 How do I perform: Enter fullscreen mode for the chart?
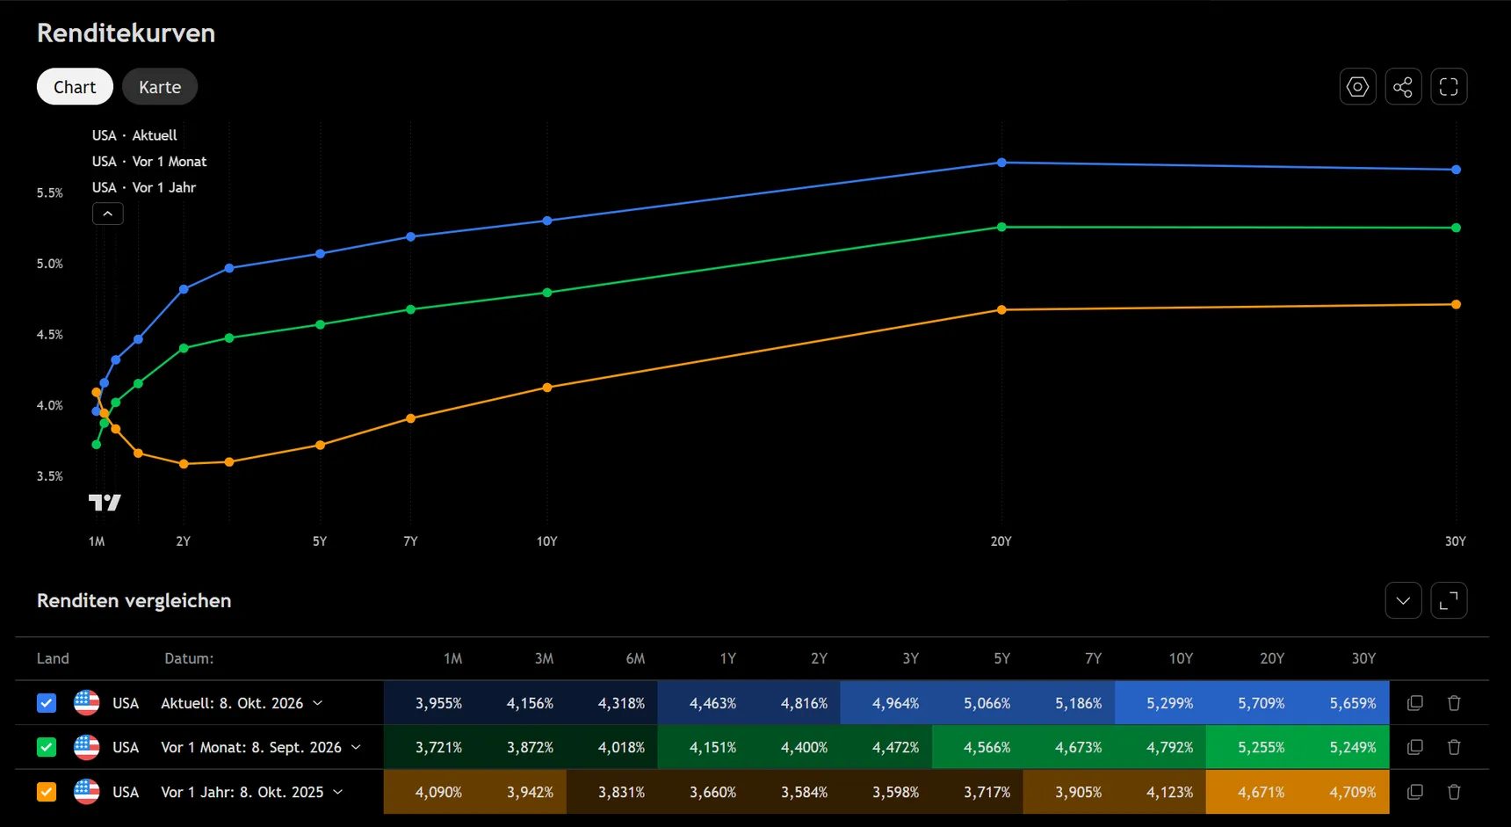tap(1449, 87)
